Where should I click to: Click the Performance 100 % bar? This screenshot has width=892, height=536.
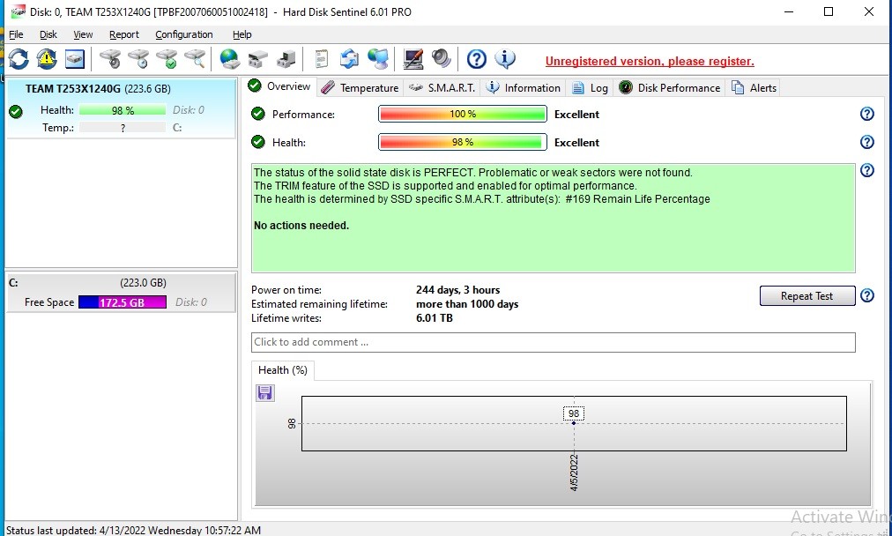pyautogui.click(x=463, y=114)
